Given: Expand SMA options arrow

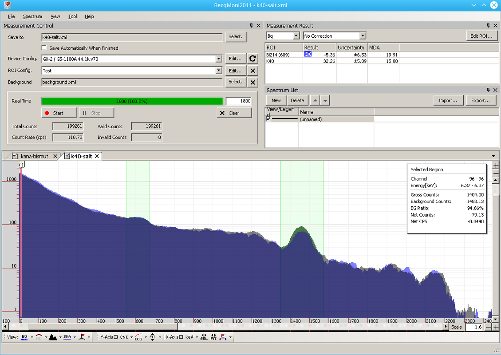Looking at the screenshot, I should pos(75,337).
